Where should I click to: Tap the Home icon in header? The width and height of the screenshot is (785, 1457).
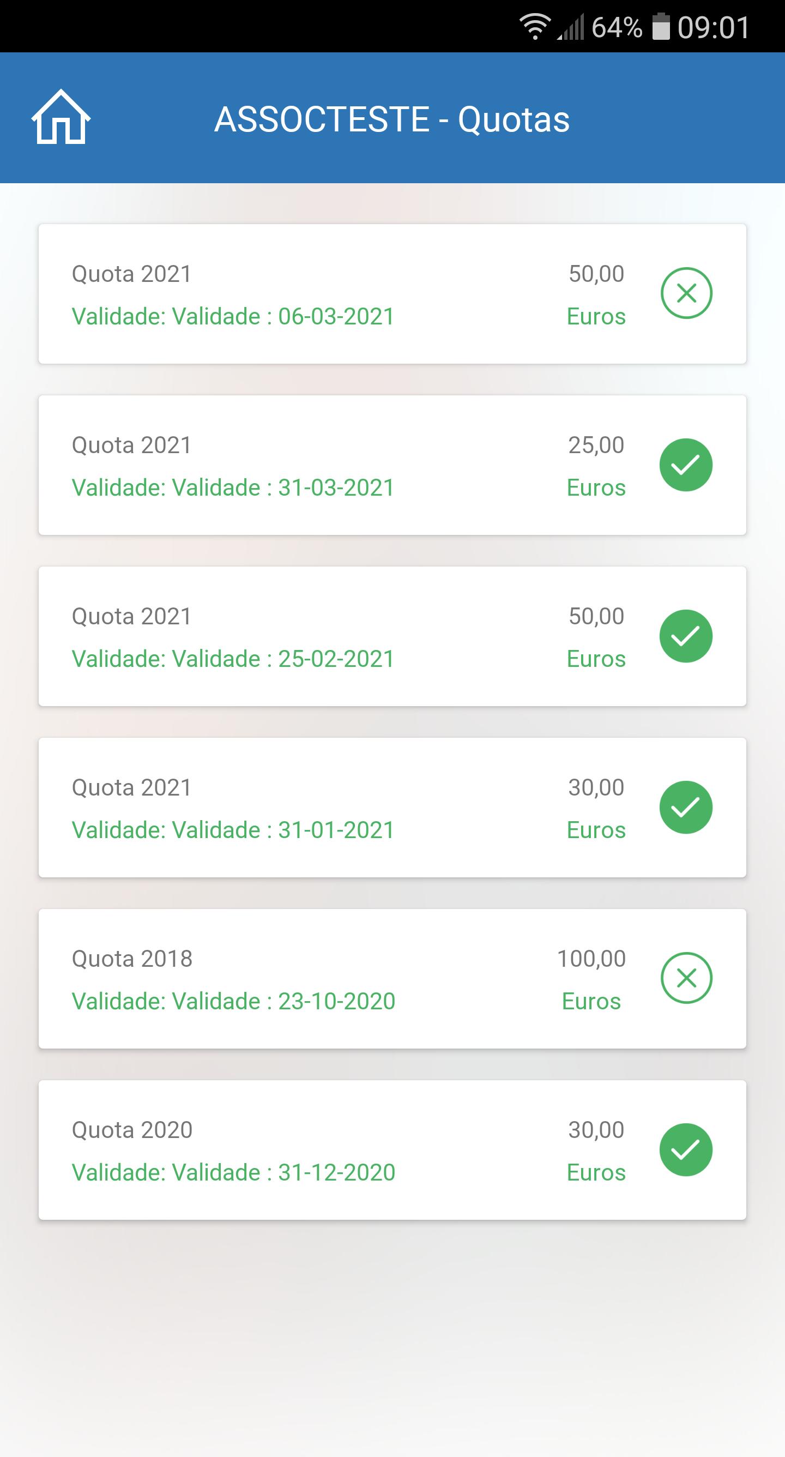click(61, 117)
